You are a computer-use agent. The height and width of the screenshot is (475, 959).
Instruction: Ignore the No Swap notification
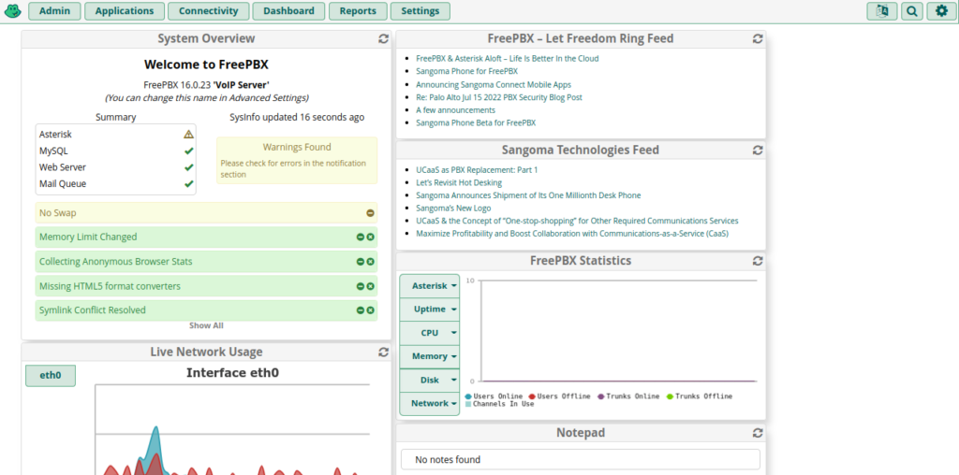[370, 213]
